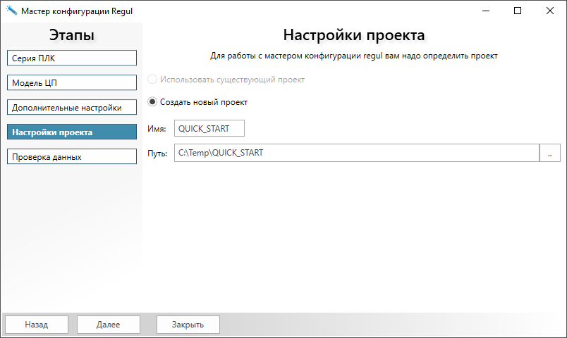Choose the 'Использовать существующий проект' option

coord(152,80)
